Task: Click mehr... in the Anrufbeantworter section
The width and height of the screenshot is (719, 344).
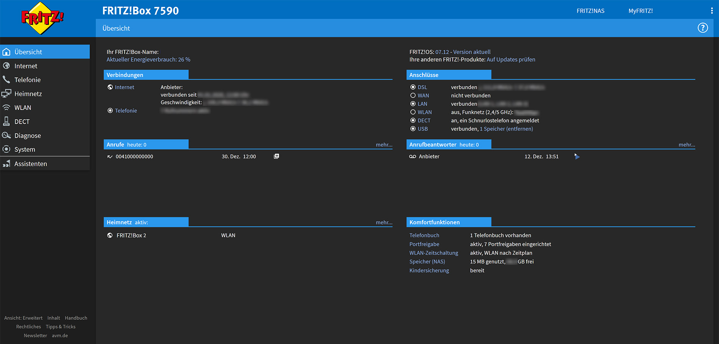Action: [687, 145]
